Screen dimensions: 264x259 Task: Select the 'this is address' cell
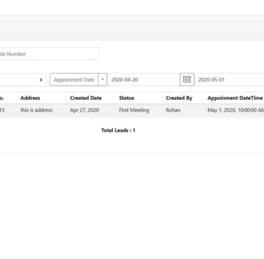pos(36,110)
